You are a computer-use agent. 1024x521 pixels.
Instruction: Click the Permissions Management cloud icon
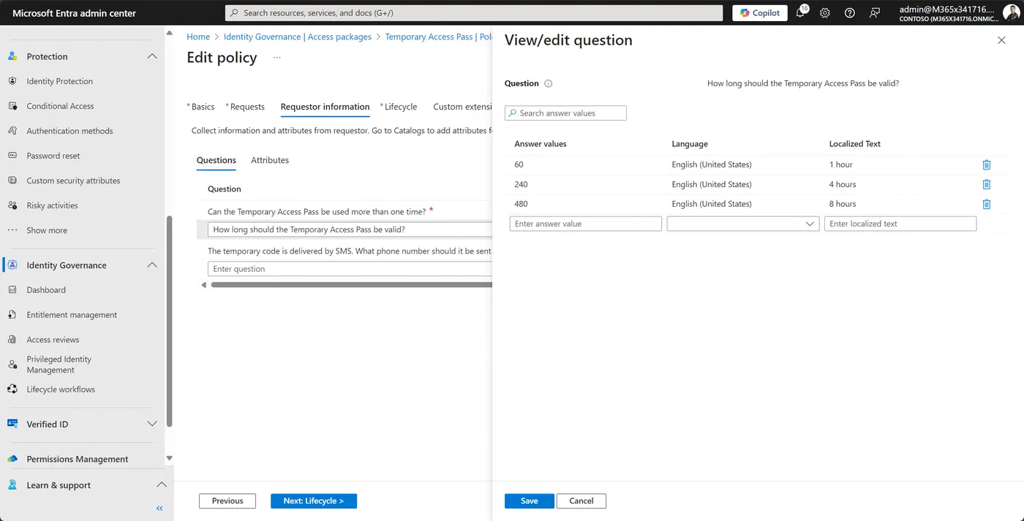coord(12,459)
